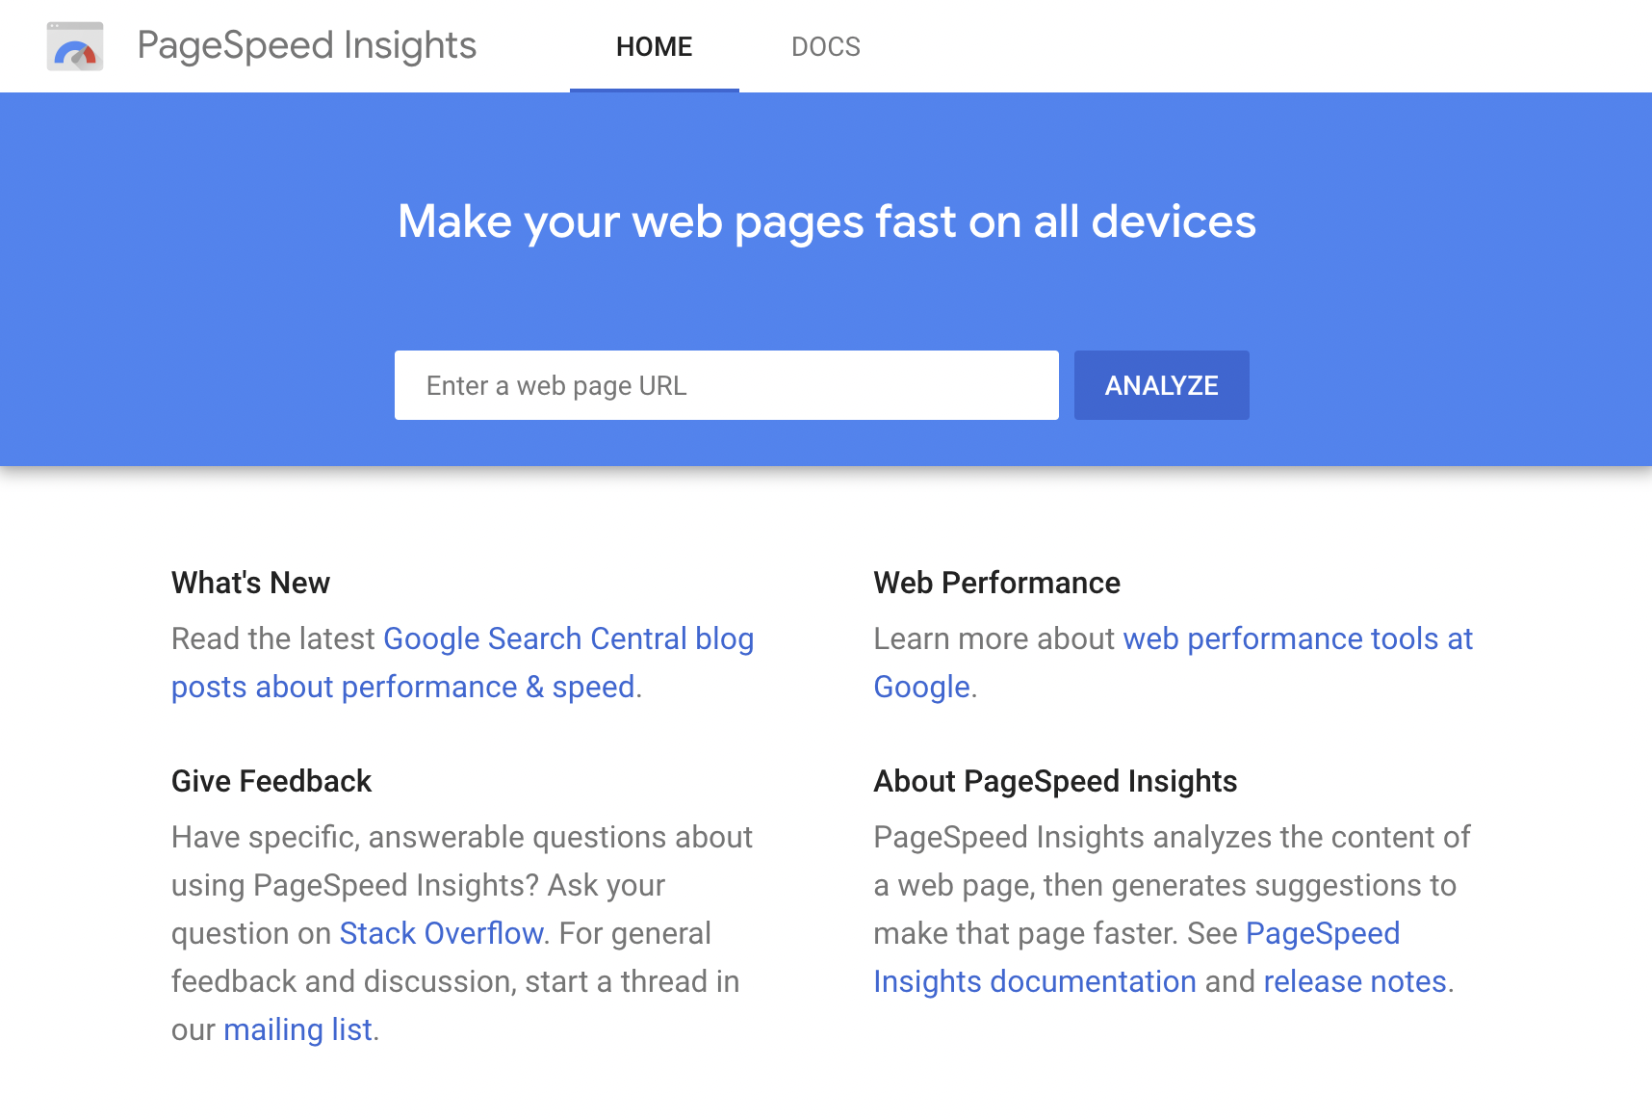Visit the mailing list link
This screenshot has height=1119, width=1652.
tap(297, 1029)
